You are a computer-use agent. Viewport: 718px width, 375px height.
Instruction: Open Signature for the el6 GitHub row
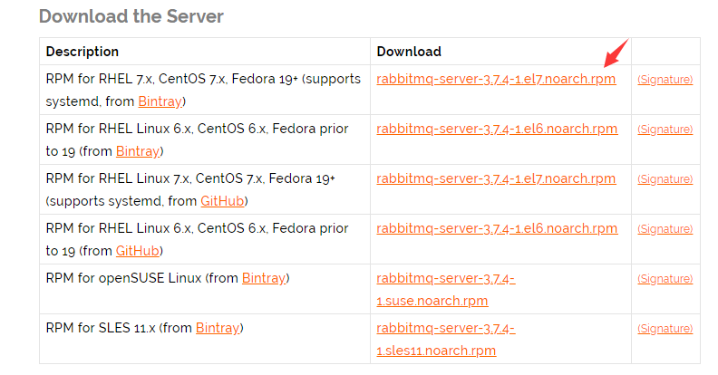coord(665,229)
